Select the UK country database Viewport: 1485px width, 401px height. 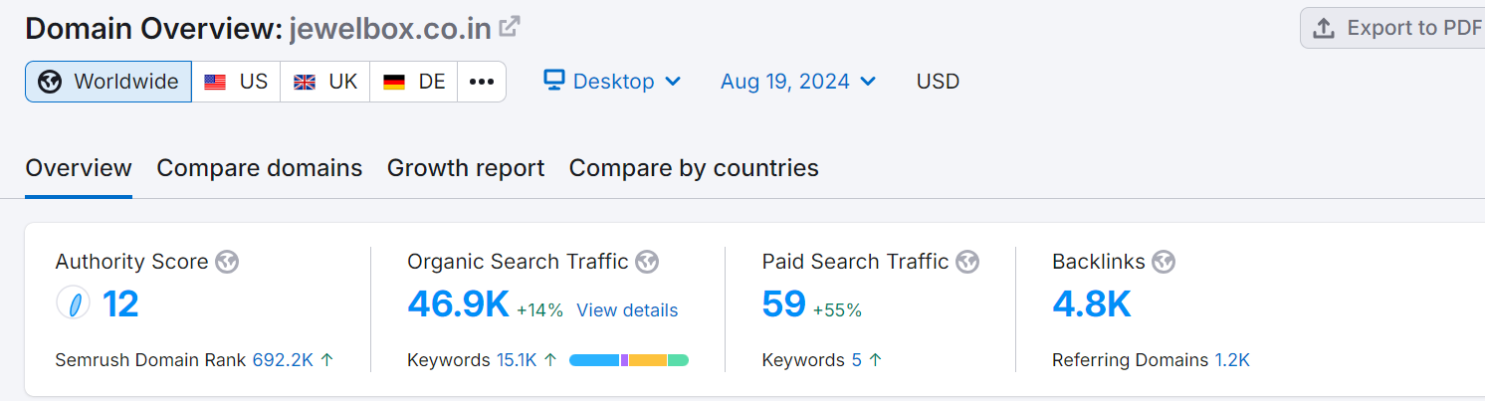tap(325, 82)
